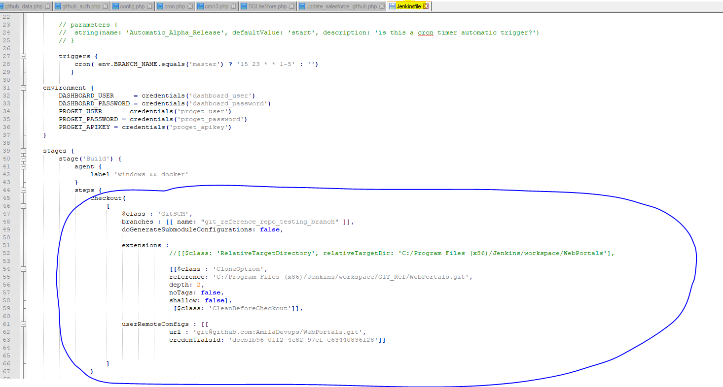
Task: Collapse the userRemoteConfigs fold at line 61
Action: point(23,323)
